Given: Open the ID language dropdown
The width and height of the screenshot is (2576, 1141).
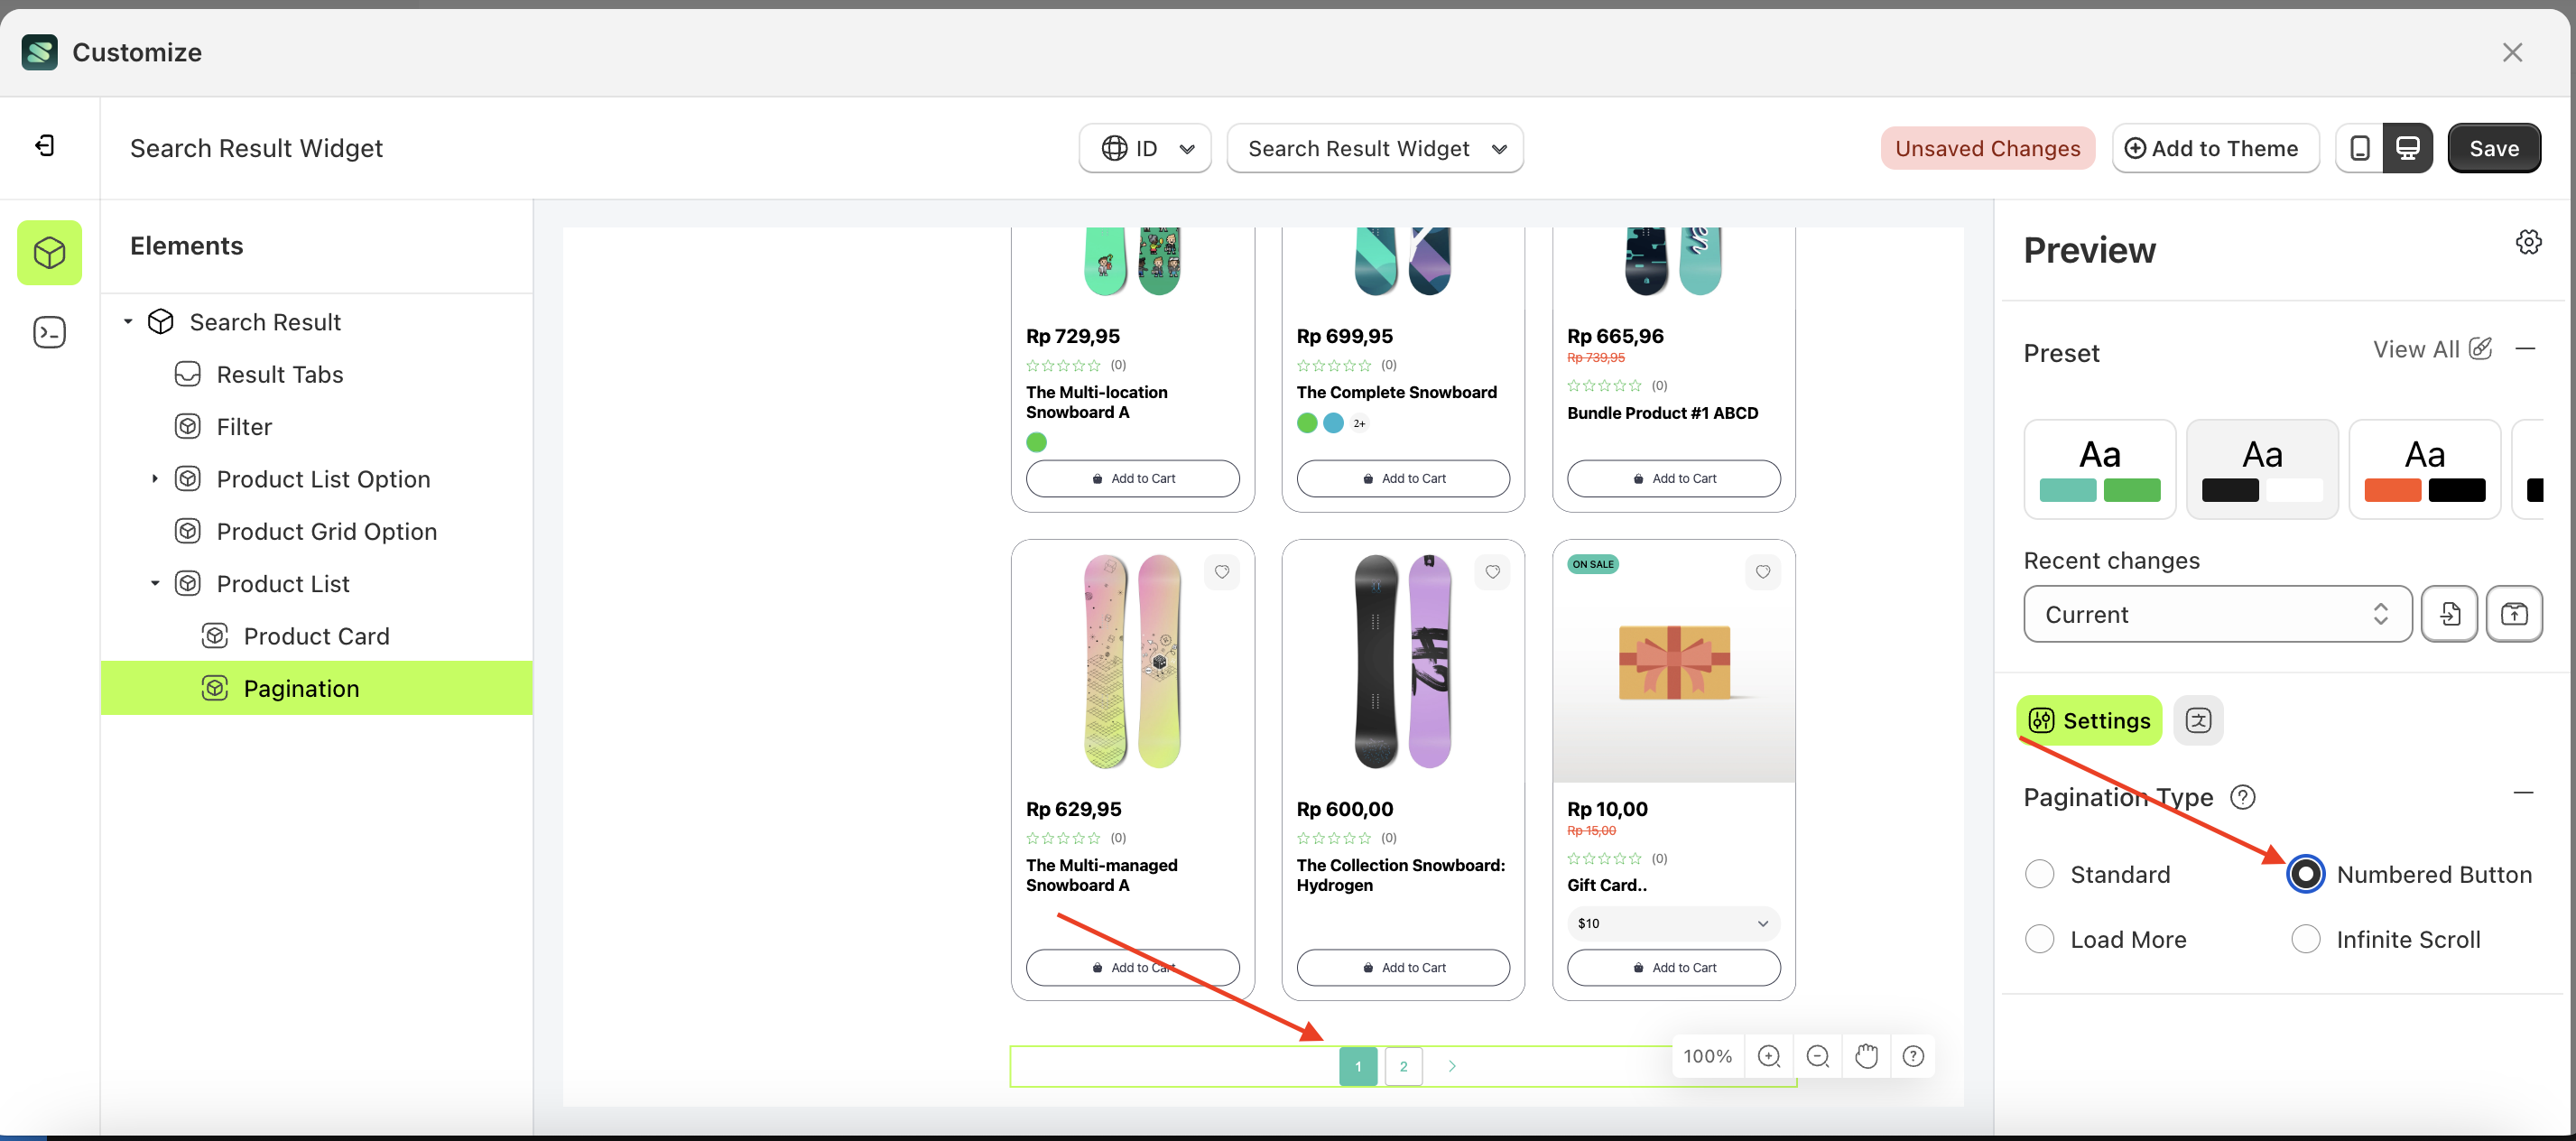Looking at the screenshot, I should coord(1146,148).
